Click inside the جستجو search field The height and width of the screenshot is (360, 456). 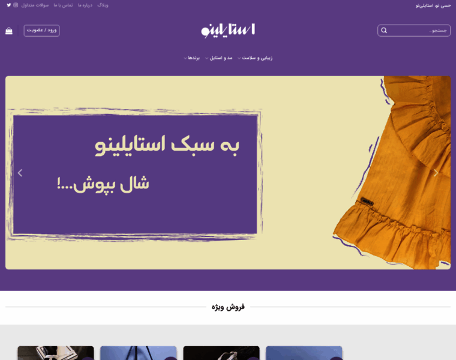point(414,31)
